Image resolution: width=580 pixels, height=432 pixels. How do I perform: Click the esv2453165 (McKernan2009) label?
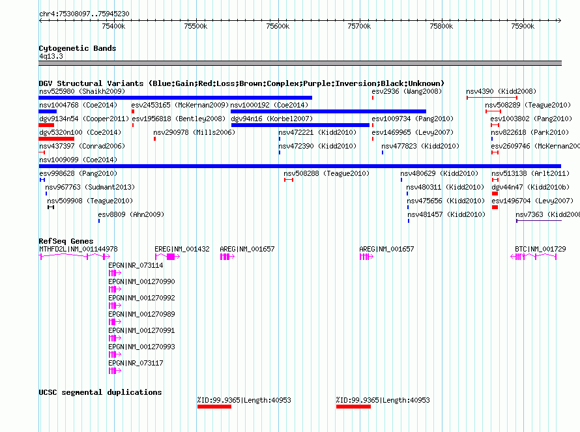pyautogui.click(x=180, y=105)
